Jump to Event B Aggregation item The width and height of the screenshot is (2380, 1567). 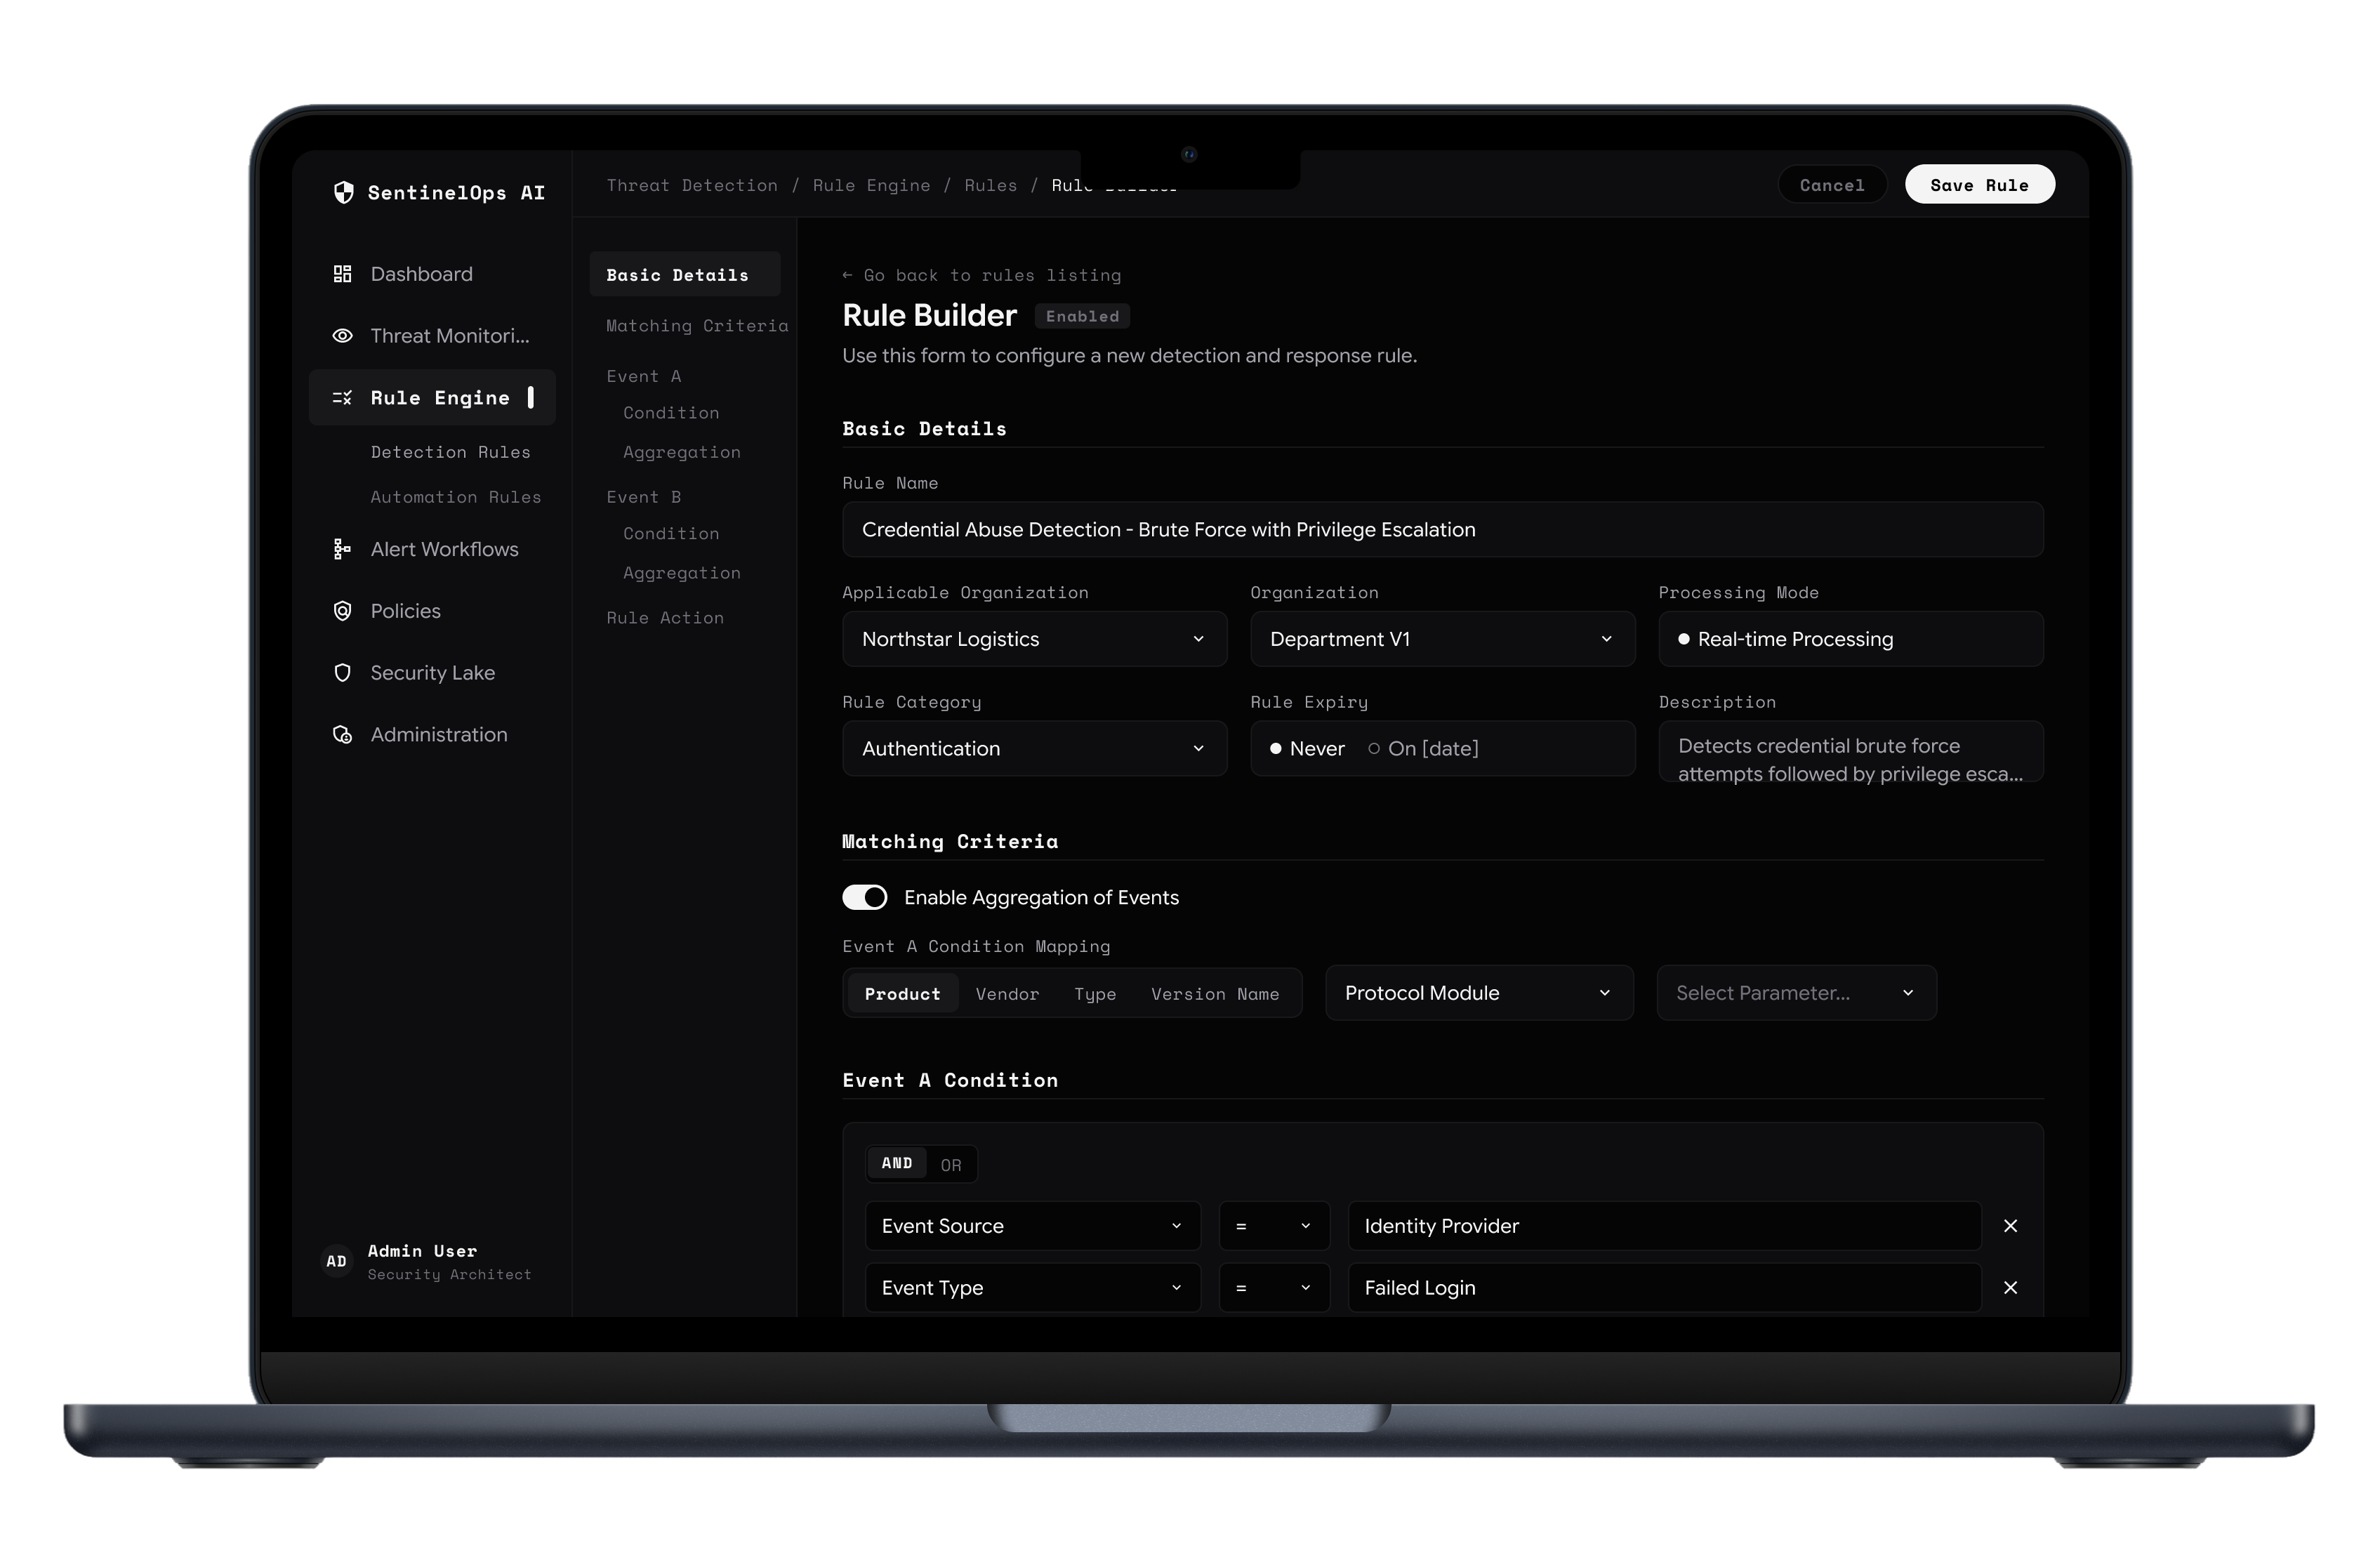(681, 573)
